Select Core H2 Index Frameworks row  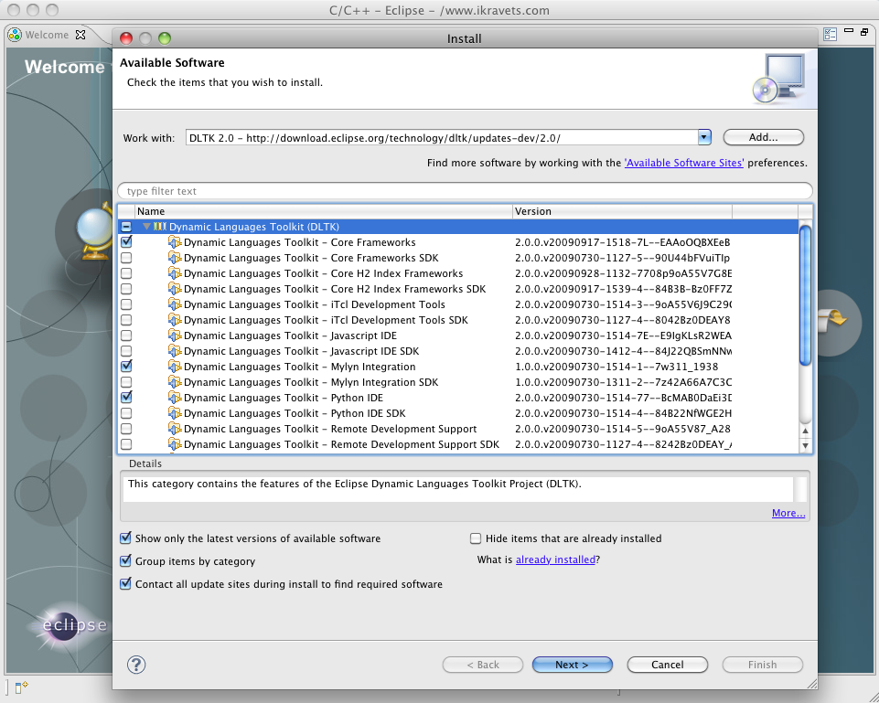point(458,273)
